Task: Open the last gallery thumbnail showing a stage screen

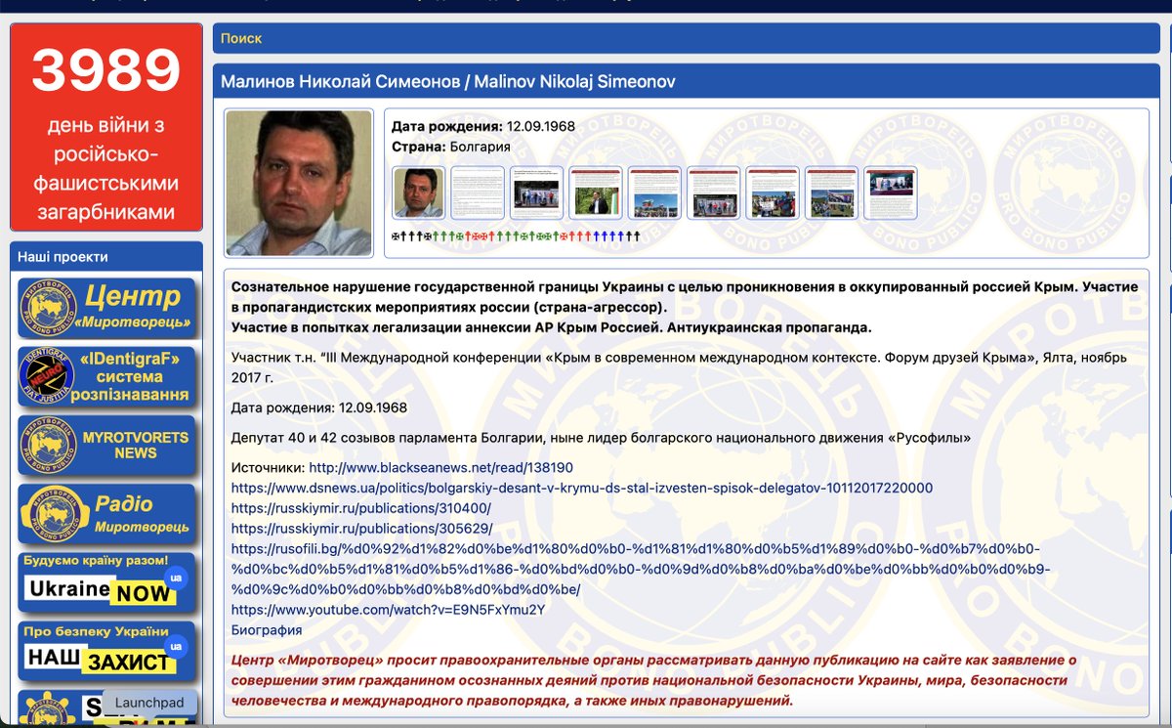Action: tap(891, 193)
